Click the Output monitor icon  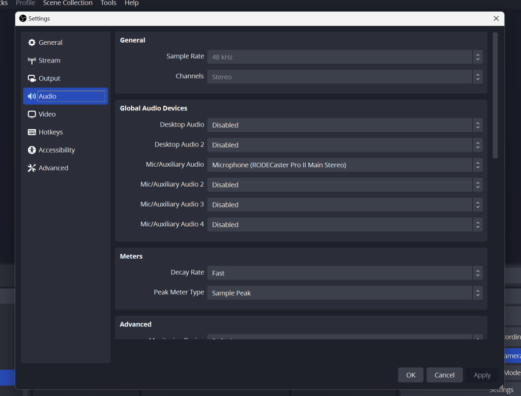pyautogui.click(x=32, y=78)
